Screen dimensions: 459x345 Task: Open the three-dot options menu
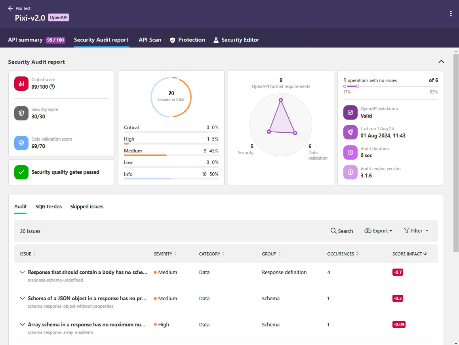tap(451, 13)
